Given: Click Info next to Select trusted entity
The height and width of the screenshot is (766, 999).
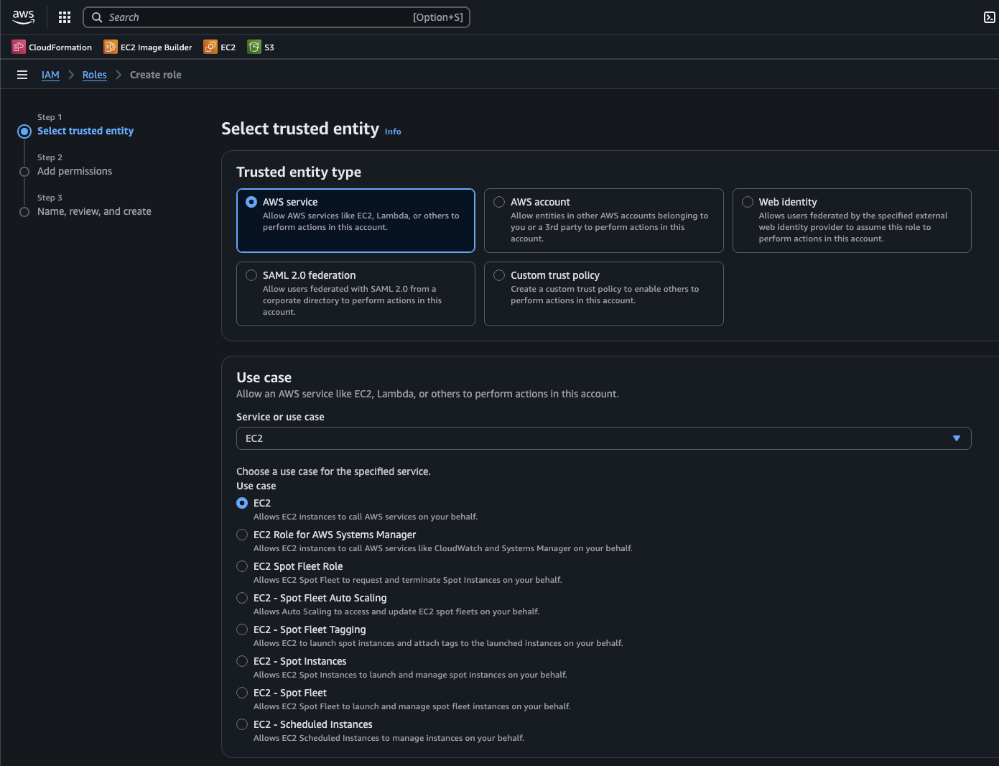Looking at the screenshot, I should pos(392,131).
